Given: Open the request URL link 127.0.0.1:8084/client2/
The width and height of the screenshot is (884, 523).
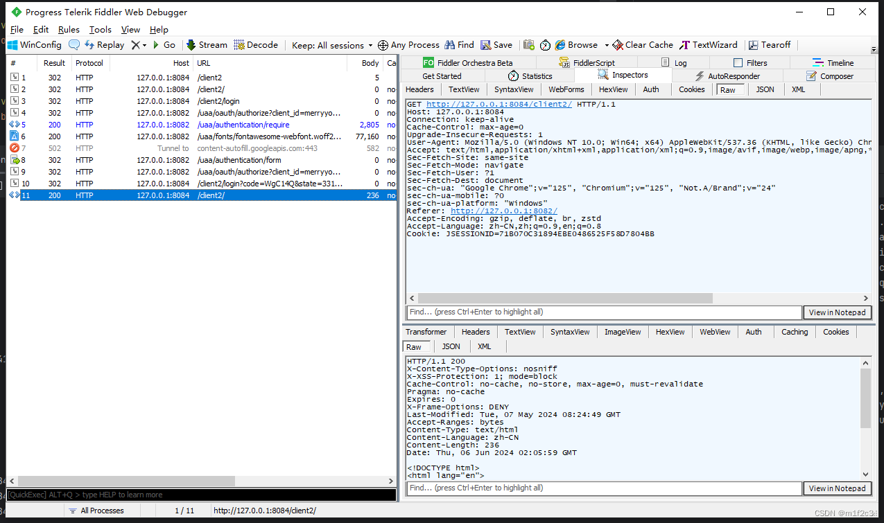Looking at the screenshot, I should (499, 105).
